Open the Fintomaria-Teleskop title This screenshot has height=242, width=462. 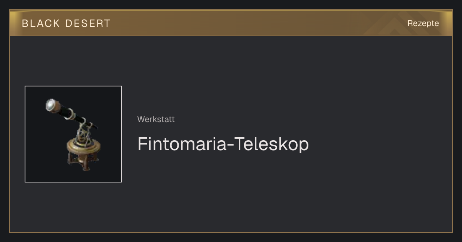(x=223, y=144)
